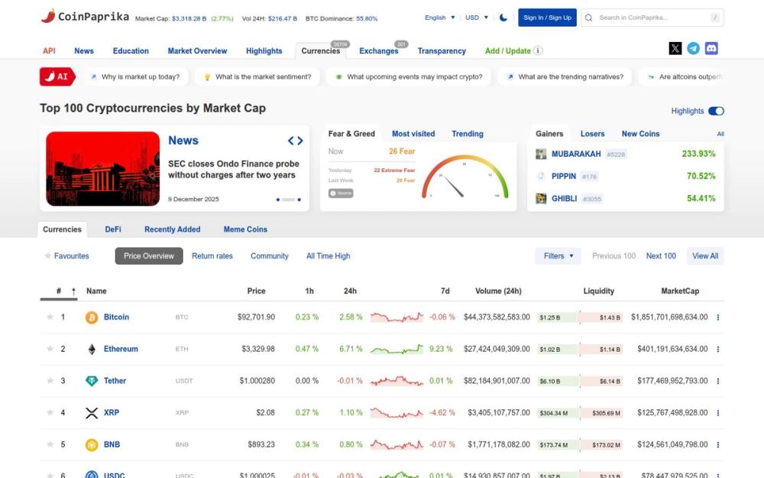The image size is (764, 478).
Task: Focus the Search in CoinPaprika field
Action: coord(652,18)
